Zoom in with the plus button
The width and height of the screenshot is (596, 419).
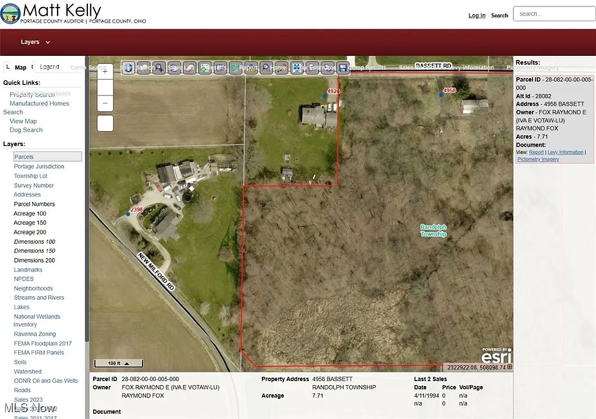tap(105, 72)
